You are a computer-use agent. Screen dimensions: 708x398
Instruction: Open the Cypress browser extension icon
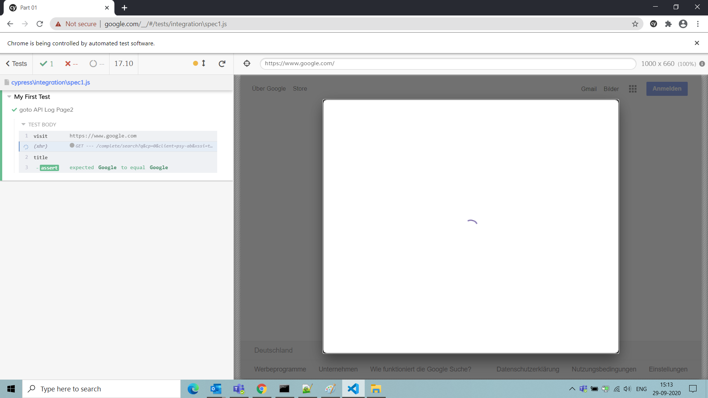click(x=653, y=24)
